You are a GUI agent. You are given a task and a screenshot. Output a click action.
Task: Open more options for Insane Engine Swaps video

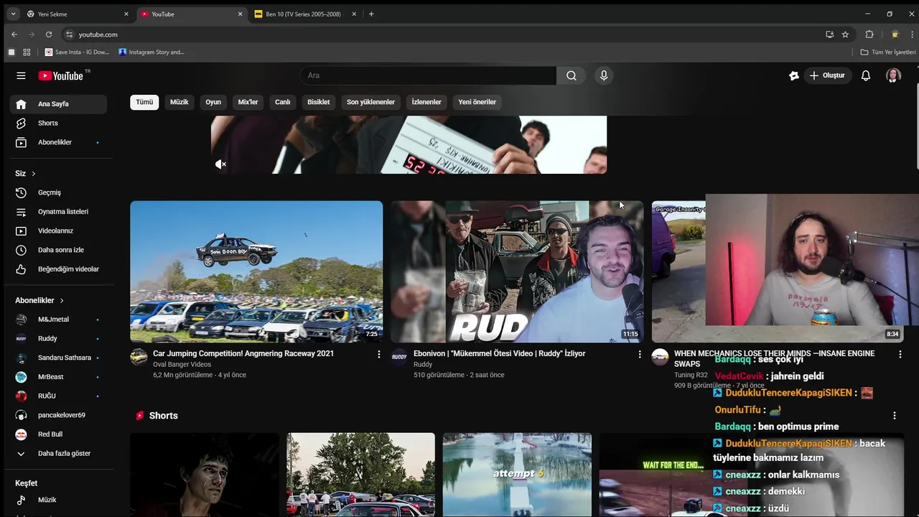(900, 354)
